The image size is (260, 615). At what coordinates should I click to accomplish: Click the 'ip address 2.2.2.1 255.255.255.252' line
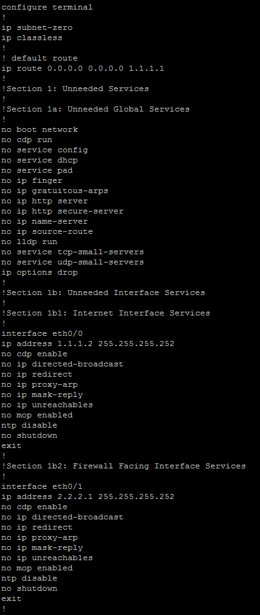[x=88, y=496]
